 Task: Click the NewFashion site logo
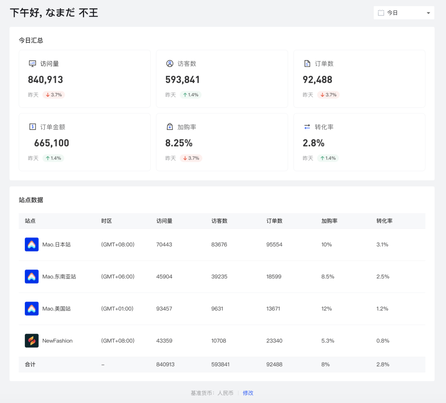[x=31, y=341]
